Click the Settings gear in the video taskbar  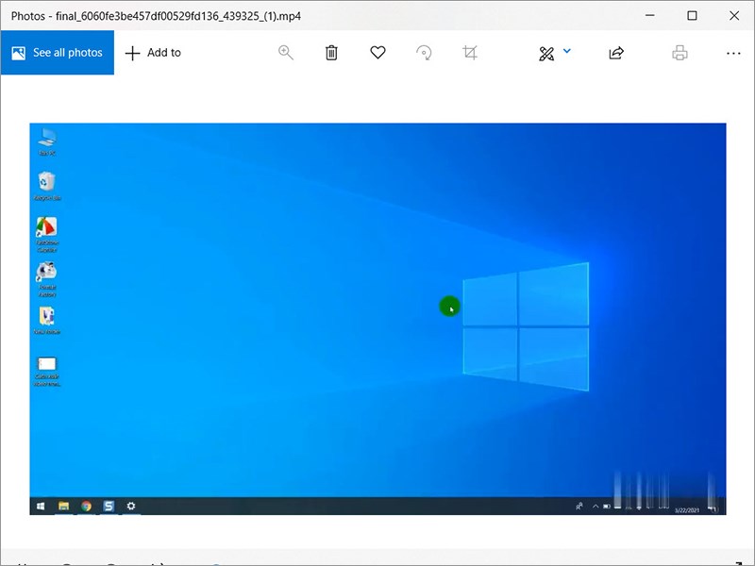[131, 507]
